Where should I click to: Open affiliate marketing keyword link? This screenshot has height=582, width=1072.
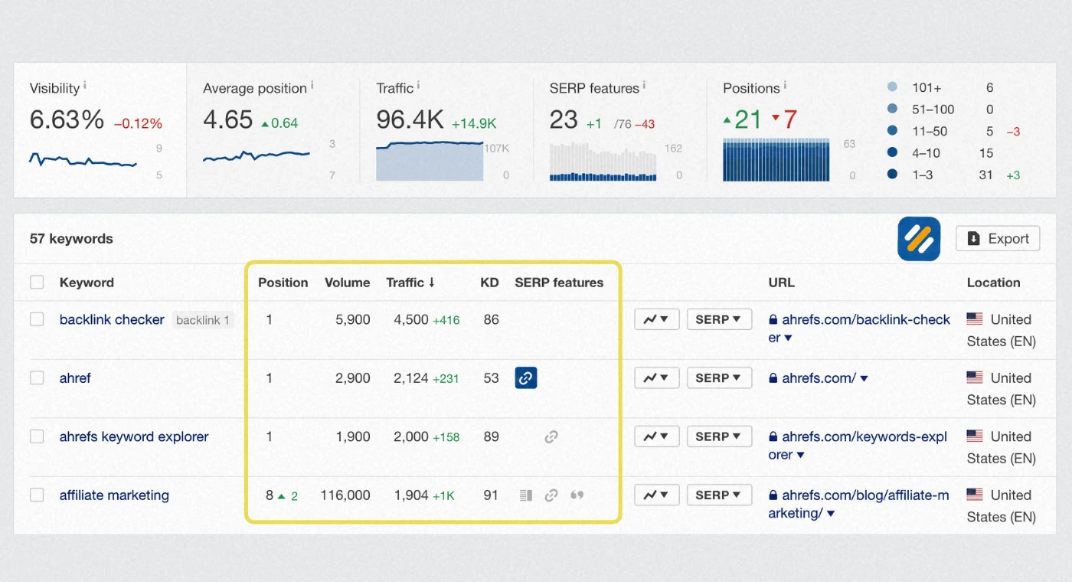pos(114,495)
